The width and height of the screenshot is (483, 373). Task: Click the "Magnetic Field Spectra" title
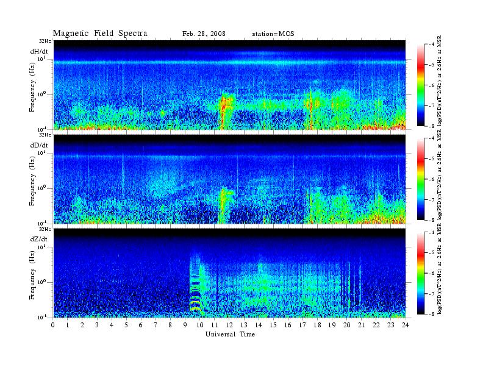[100, 34]
